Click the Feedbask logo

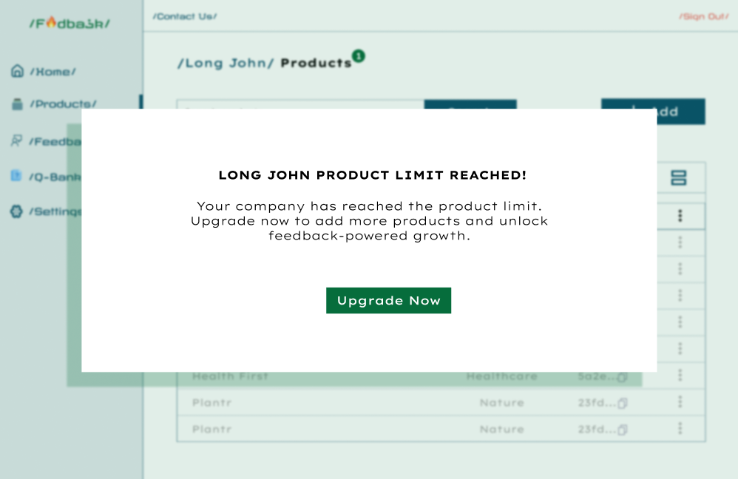pyautogui.click(x=70, y=23)
